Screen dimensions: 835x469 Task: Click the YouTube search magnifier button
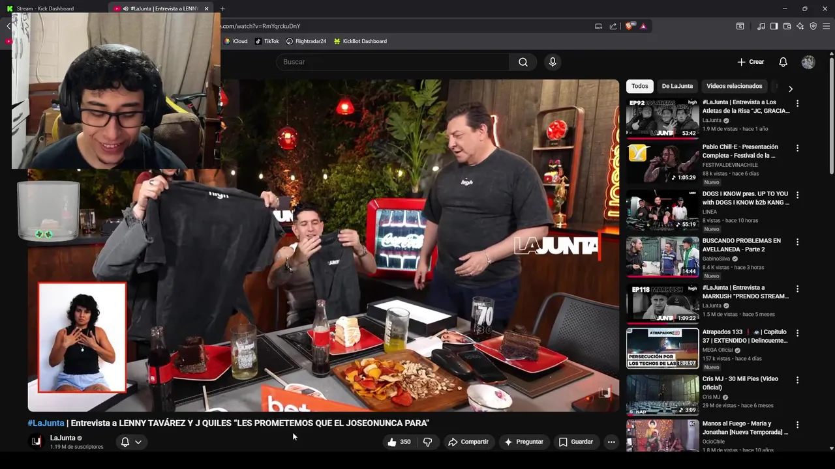523,62
